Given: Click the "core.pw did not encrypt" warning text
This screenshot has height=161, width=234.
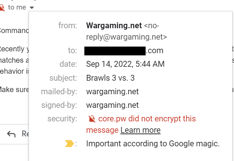Looking at the screenshot, I should (x=147, y=119).
